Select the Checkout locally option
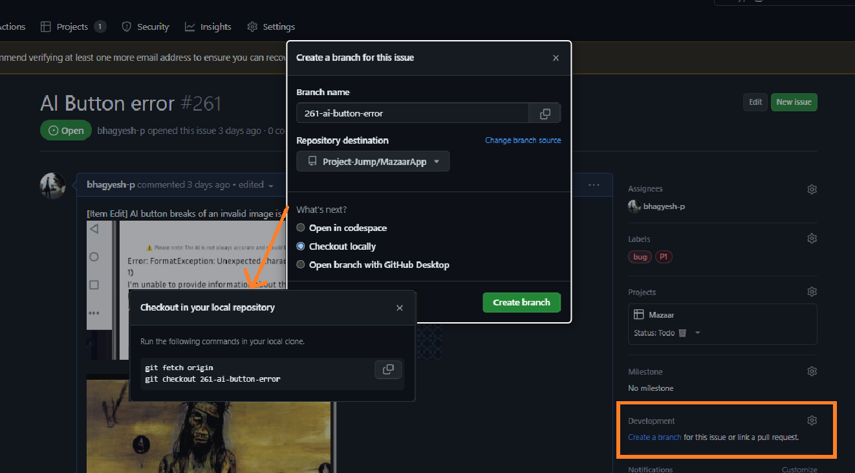 [x=300, y=246]
